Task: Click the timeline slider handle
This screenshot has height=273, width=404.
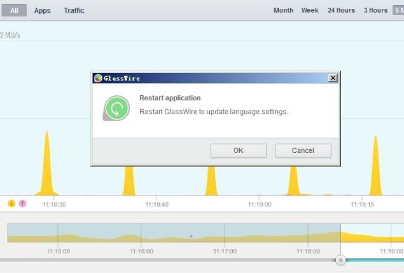Action: (x=341, y=260)
